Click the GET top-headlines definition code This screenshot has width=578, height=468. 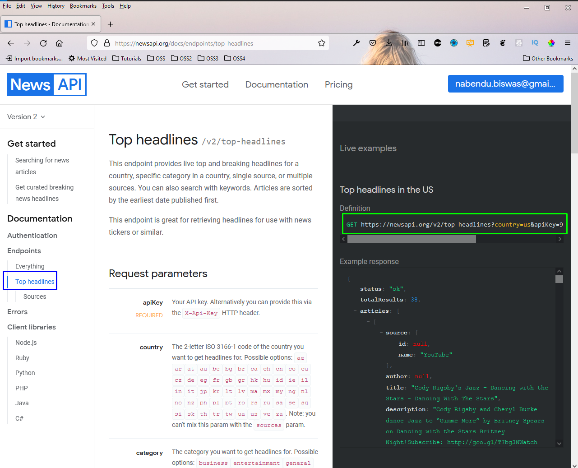tap(454, 224)
